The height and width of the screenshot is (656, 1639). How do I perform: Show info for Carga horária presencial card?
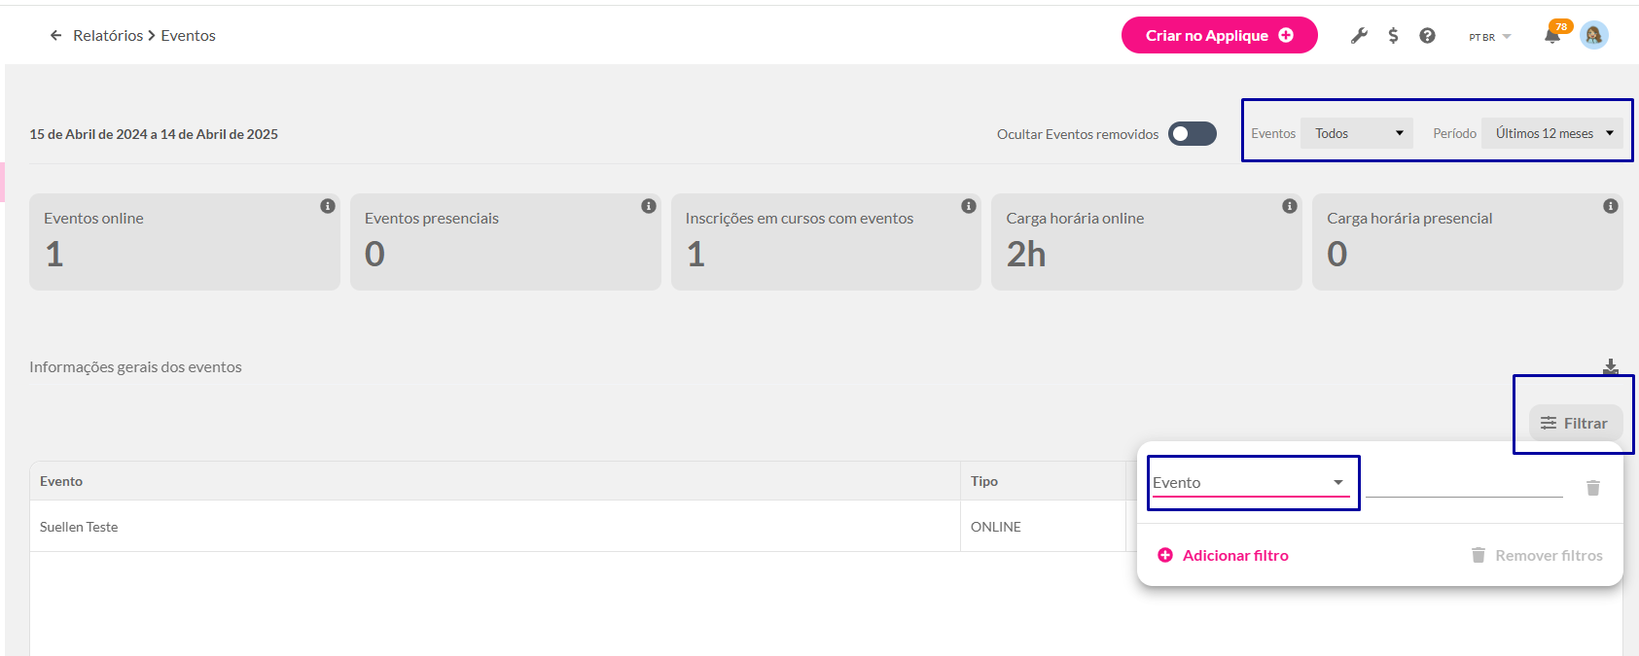click(1611, 206)
